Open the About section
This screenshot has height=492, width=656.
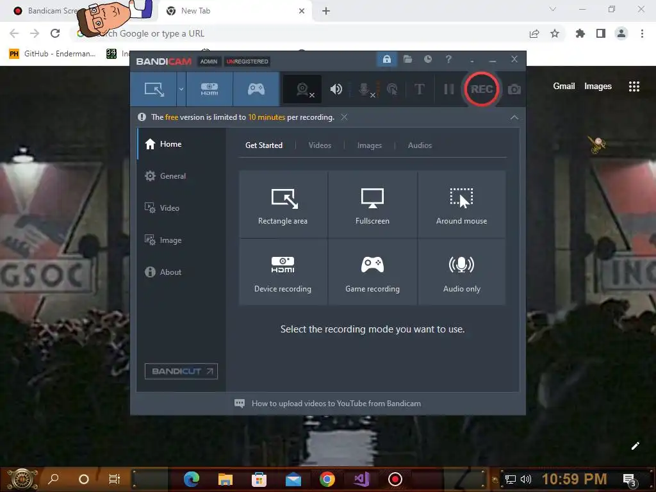[181, 272]
